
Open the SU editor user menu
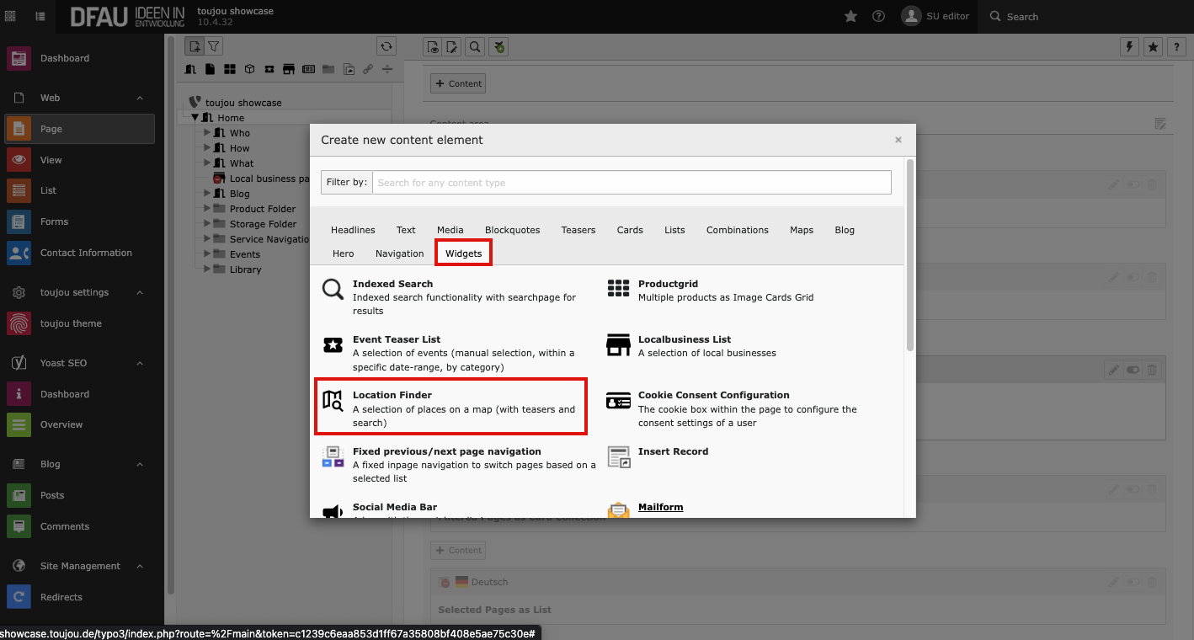tap(935, 16)
